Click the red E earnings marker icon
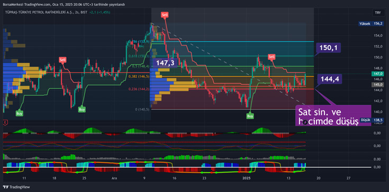The image size is (389, 192). (x=5, y=122)
